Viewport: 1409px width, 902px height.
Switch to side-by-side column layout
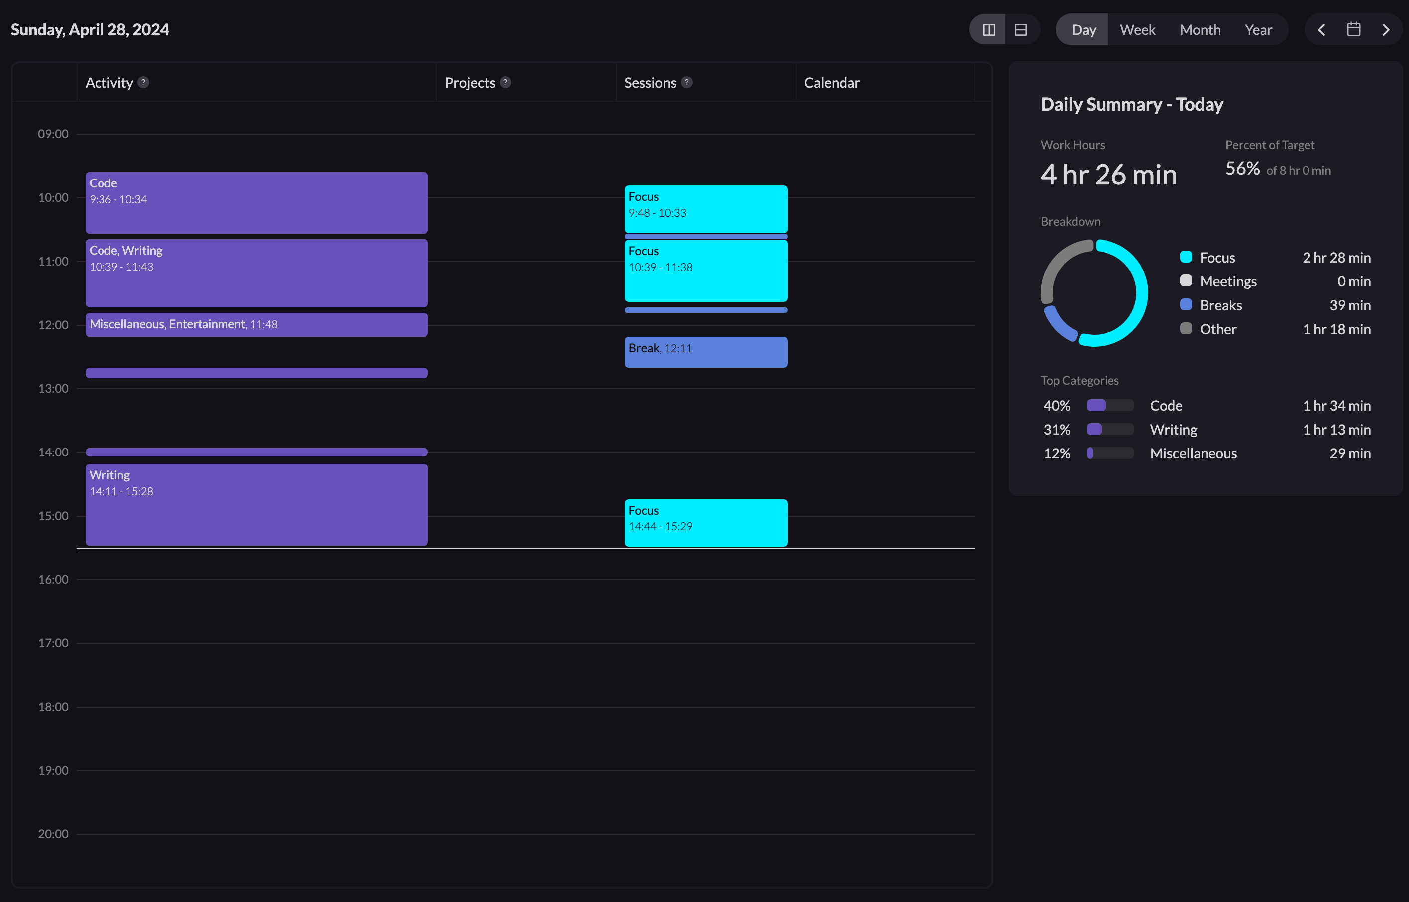point(989,30)
